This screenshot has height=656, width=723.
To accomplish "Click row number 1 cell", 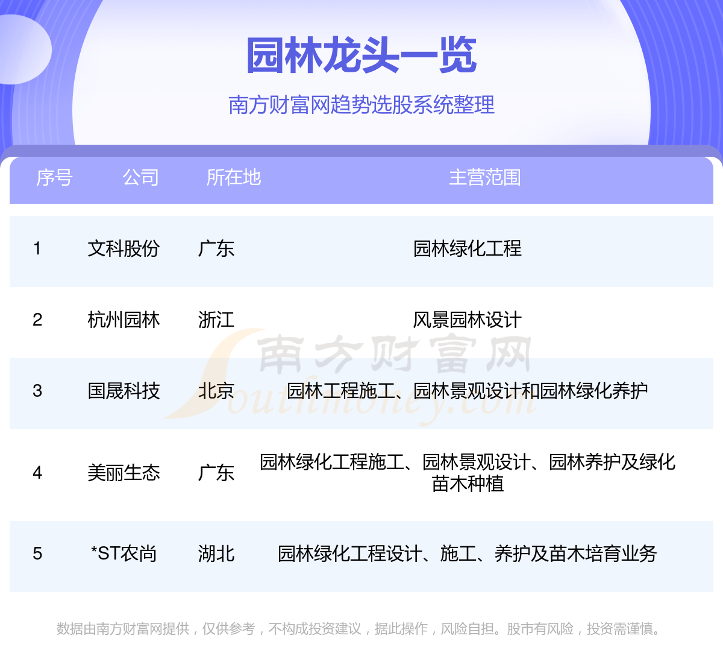I will coord(37,248).
